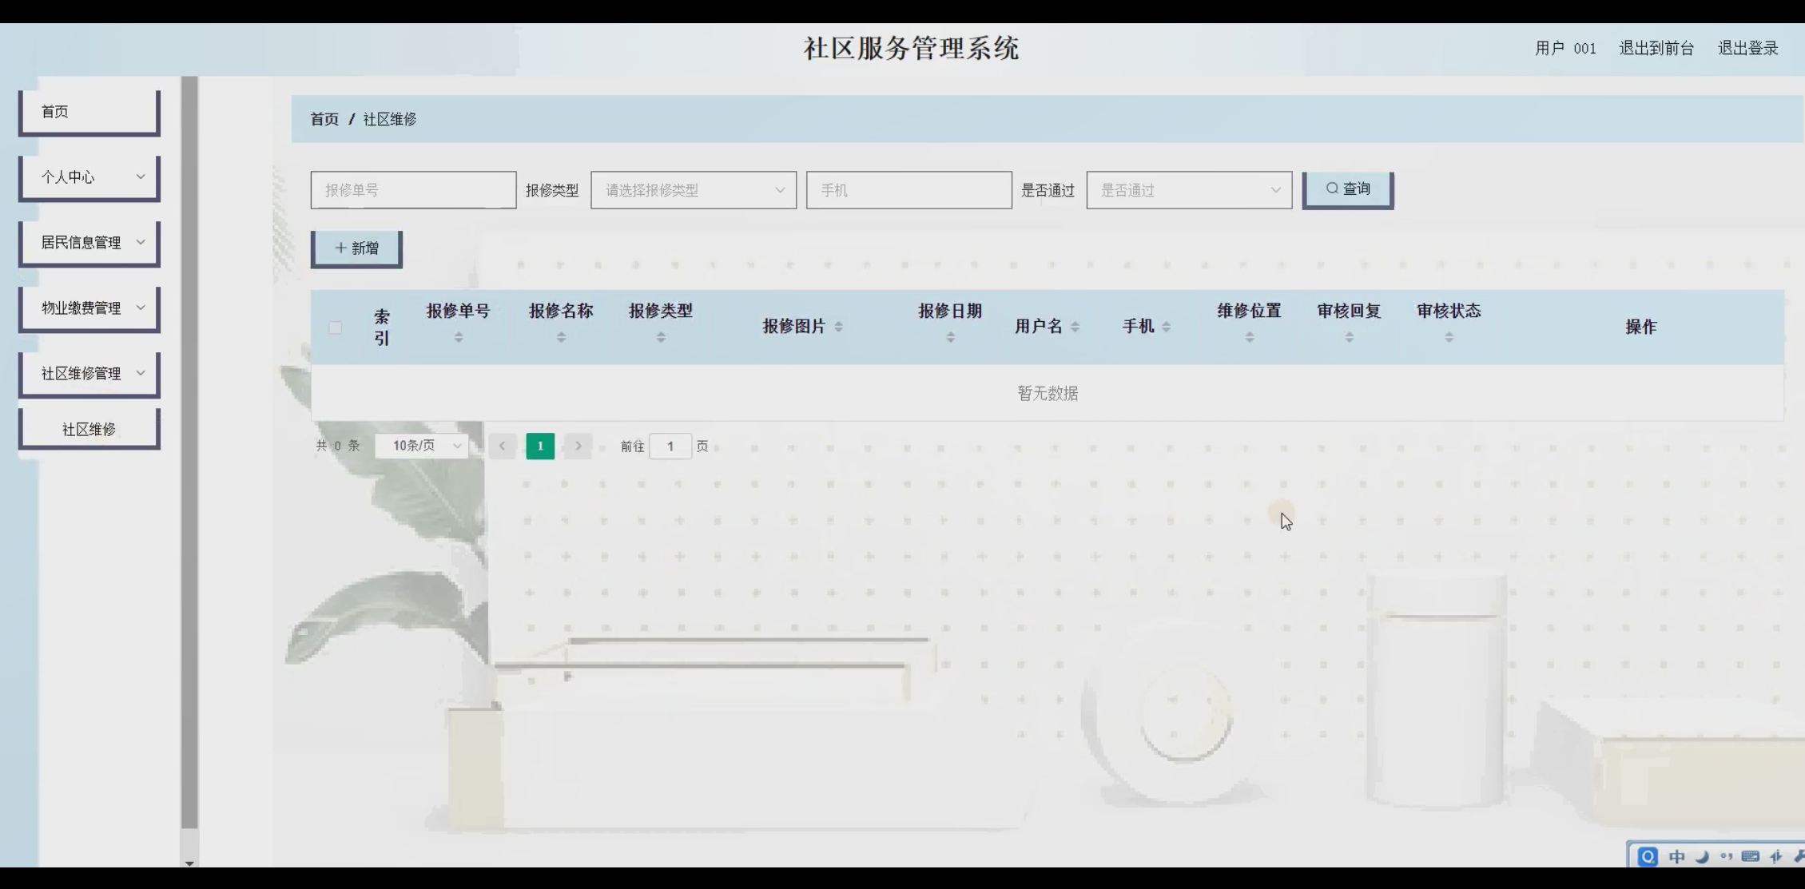This screenshot has width=1805, height=889.
Task: Expand 居民信息管理 sidebar menu
Action: click(x=89, y=242)
